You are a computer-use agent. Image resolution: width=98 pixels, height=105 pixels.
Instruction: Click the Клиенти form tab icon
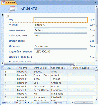pos(3,3)
